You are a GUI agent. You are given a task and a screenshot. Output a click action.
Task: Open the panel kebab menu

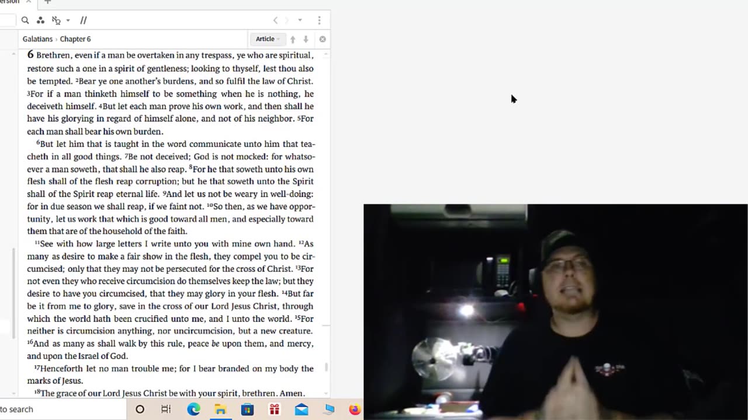[x=319, y=20]
